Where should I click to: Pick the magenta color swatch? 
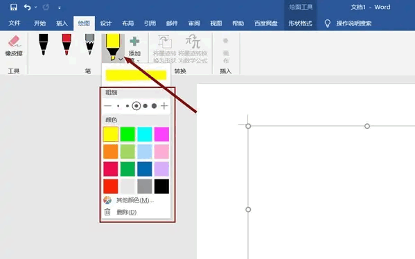161,134
